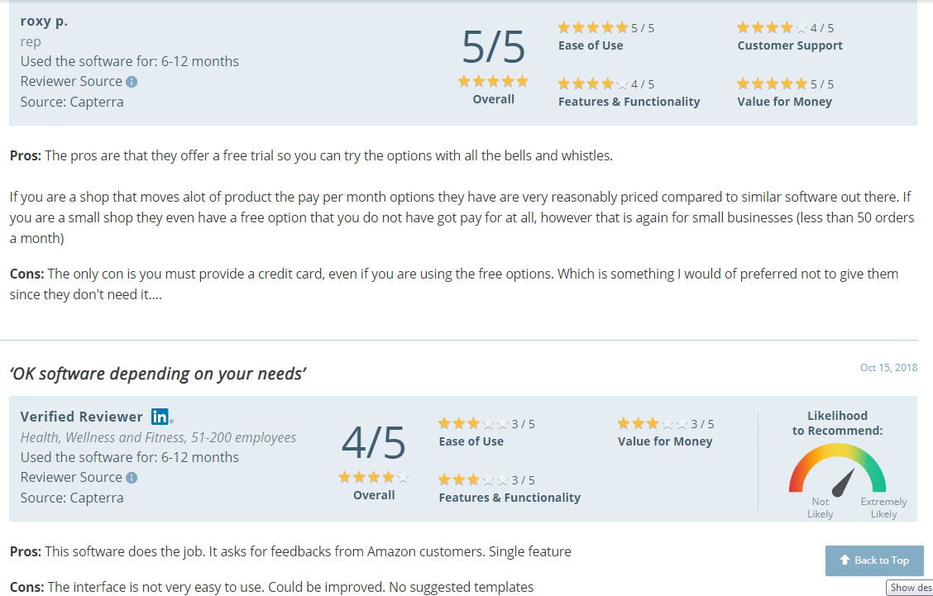Click the up arrow in Back to Top
This screenshot has width=933, height=596.
click(844, 560)
